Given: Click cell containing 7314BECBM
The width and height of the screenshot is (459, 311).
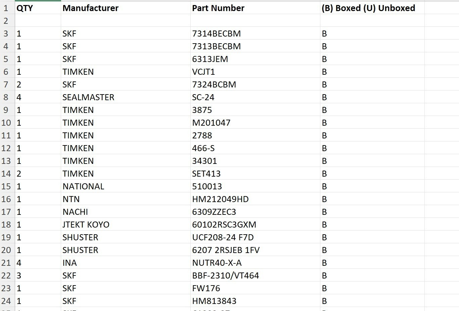Looking at the screenshot, I should 255,34.
